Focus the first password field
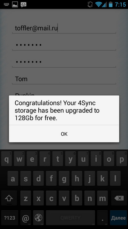128x229 pixels. pyautogui.click(x=64, y=45)
